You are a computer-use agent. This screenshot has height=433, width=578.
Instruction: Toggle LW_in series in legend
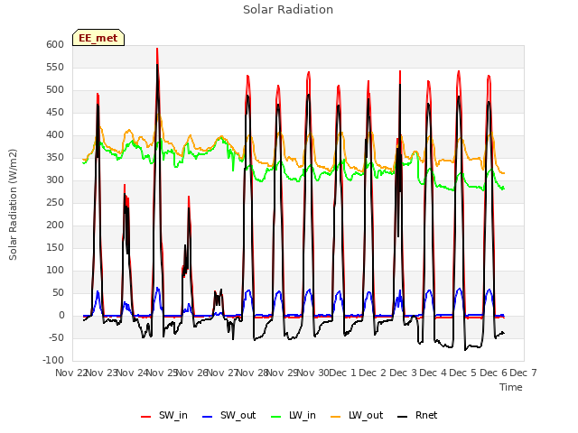pyautogui.click(x=294, y=415)
